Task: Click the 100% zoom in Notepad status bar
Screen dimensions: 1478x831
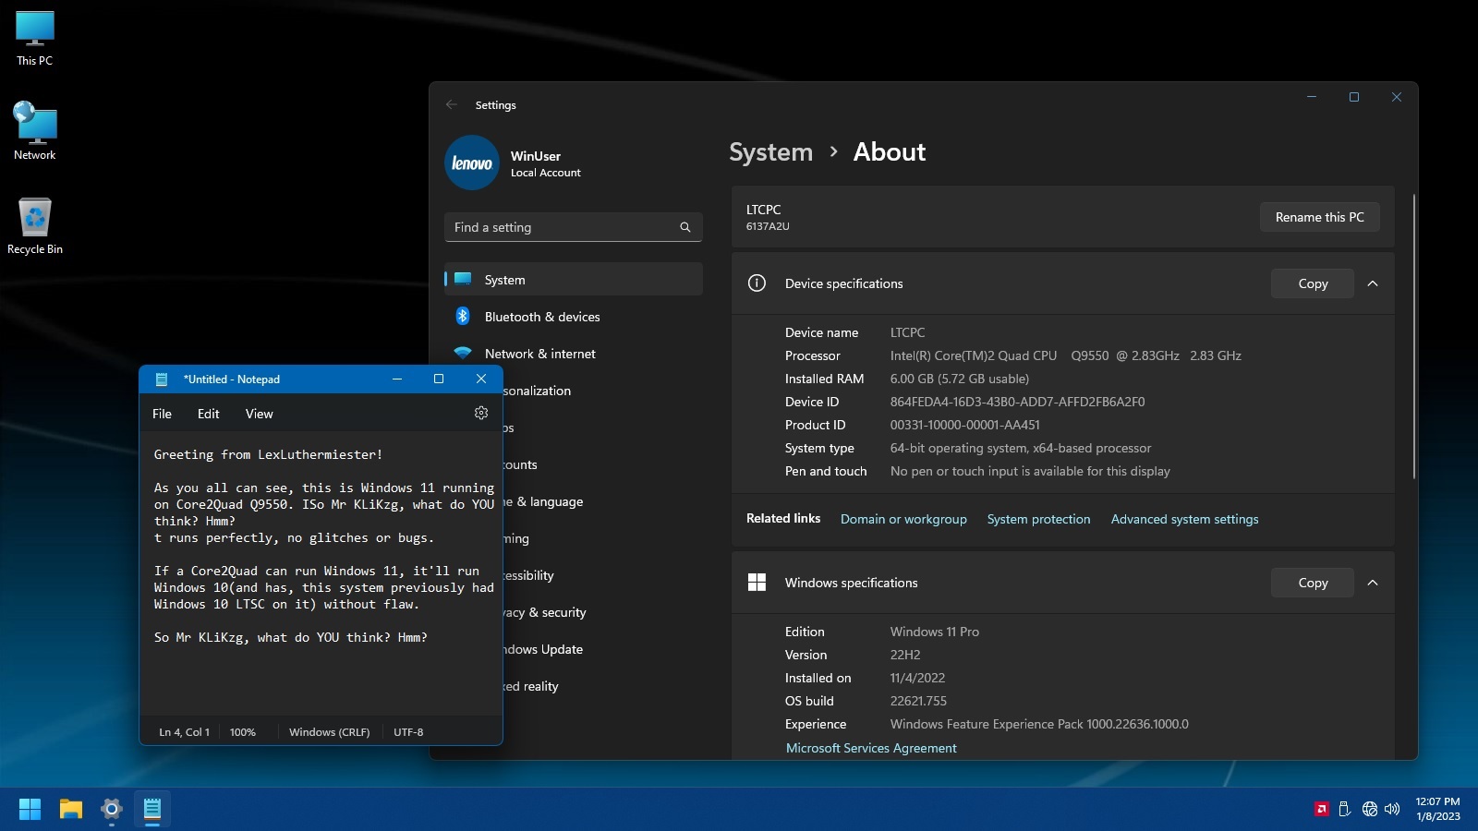Action: pyautogui.click(x=243, y=732)
